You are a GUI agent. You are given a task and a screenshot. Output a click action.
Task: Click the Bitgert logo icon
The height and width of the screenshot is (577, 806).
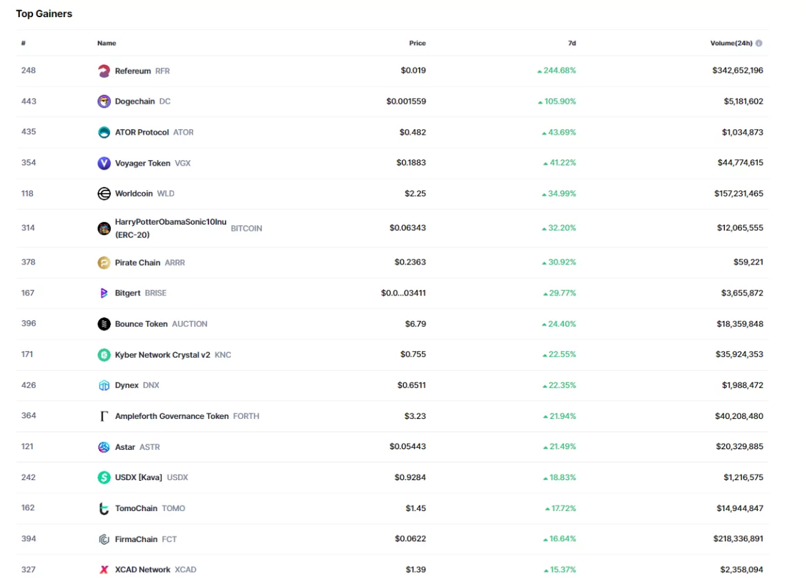pyautogui.click(x=104, y=293)
